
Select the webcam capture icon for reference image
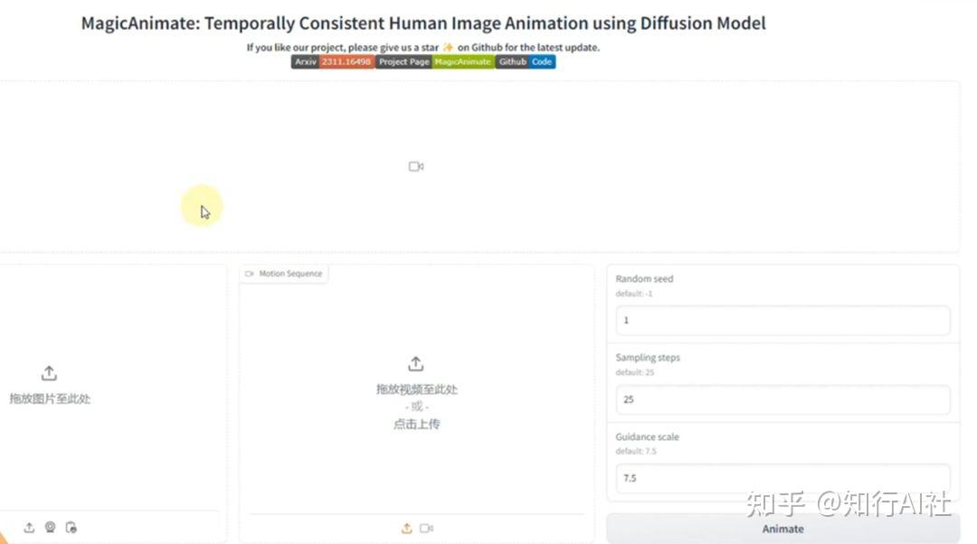point(50,528)
